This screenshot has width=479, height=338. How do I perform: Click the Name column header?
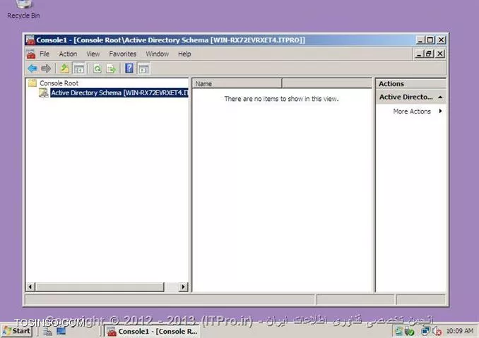click(x=237, y=83)
